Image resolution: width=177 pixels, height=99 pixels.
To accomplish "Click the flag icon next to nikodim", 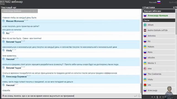I will click(145, 58).
